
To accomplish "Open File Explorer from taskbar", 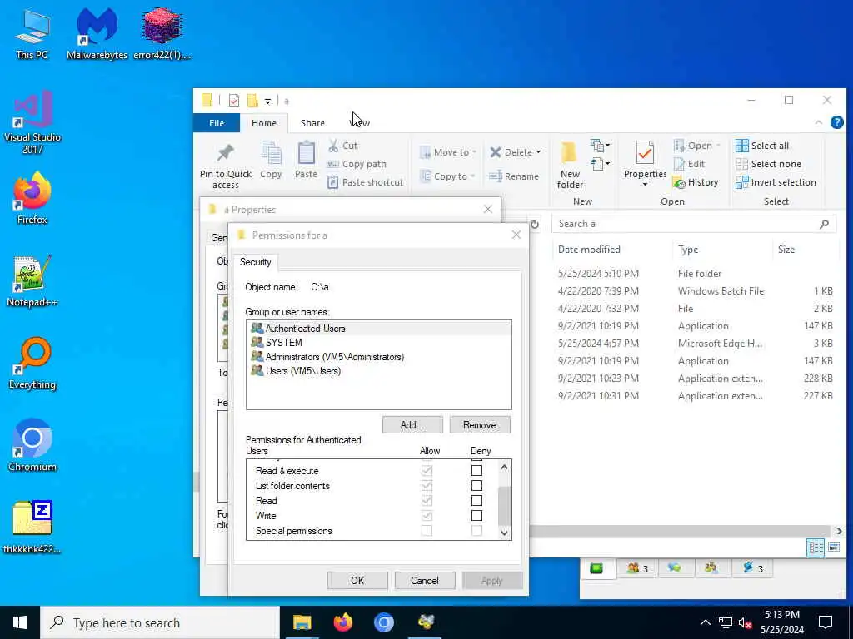I will click(302, 622).
